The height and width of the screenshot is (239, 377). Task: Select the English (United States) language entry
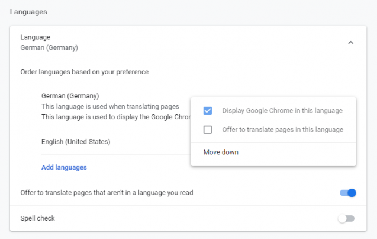coord(76,142)
